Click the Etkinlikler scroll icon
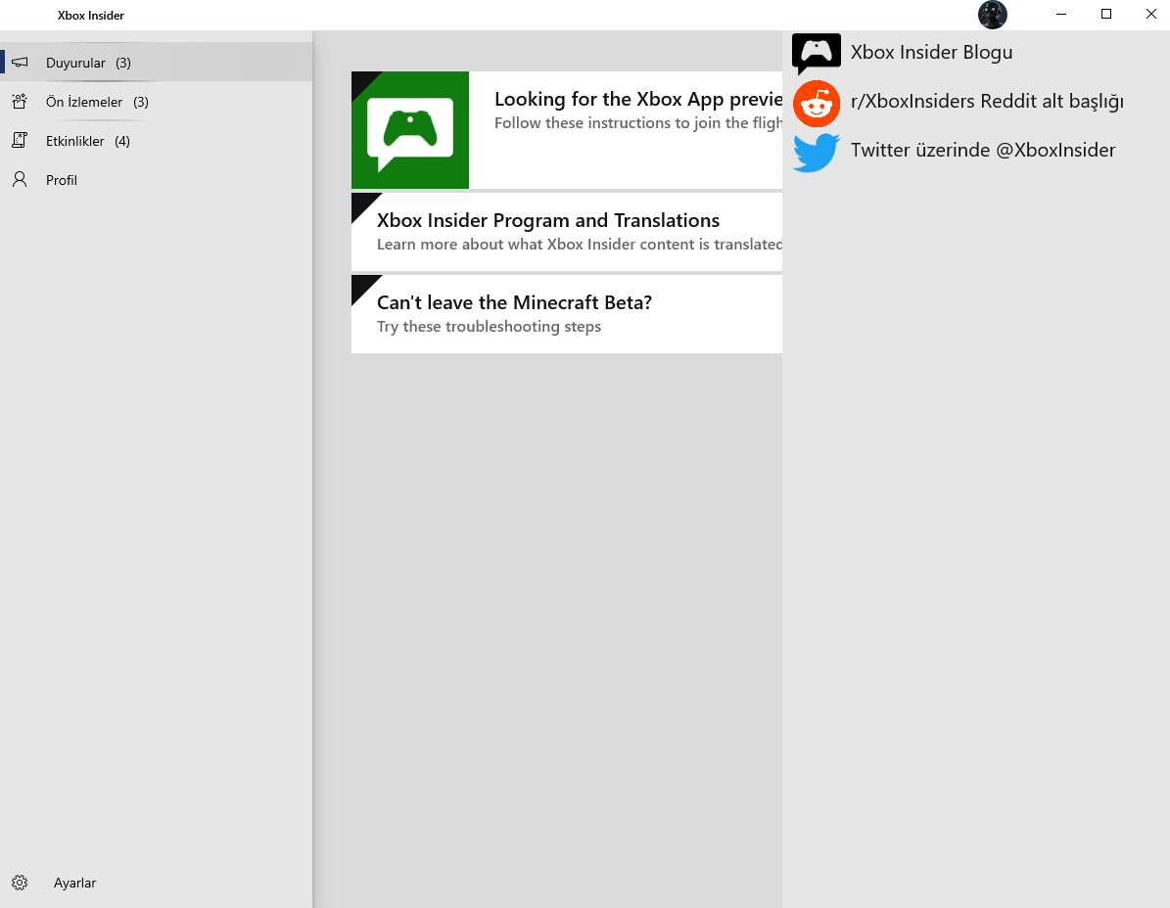 (21, 140)
